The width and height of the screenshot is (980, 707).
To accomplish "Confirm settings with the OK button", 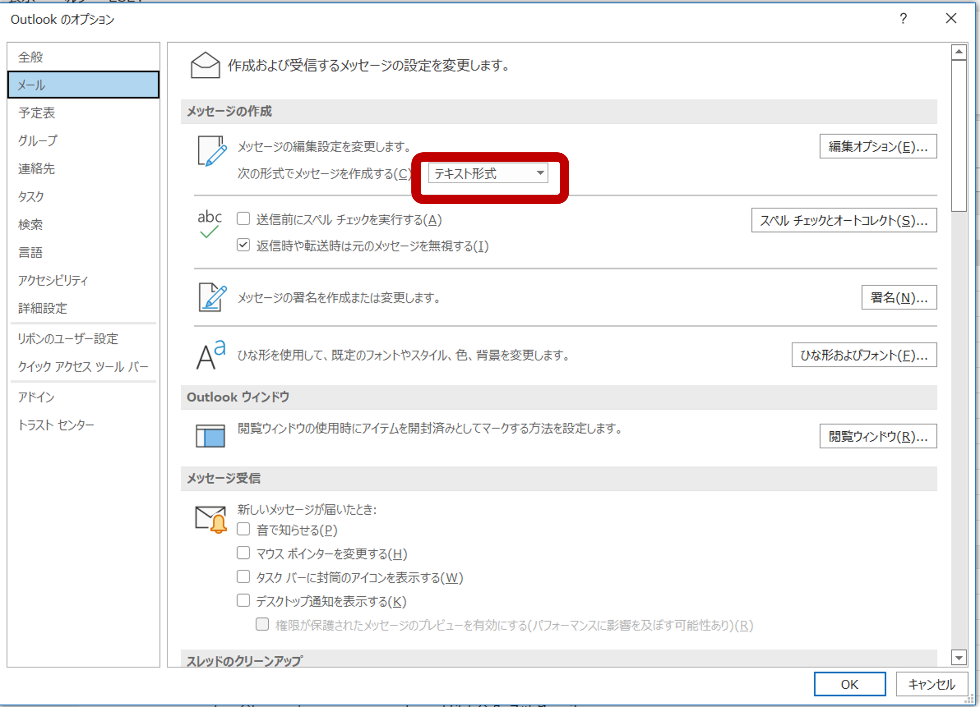I will pyautogui.click(x=850, y=684).
